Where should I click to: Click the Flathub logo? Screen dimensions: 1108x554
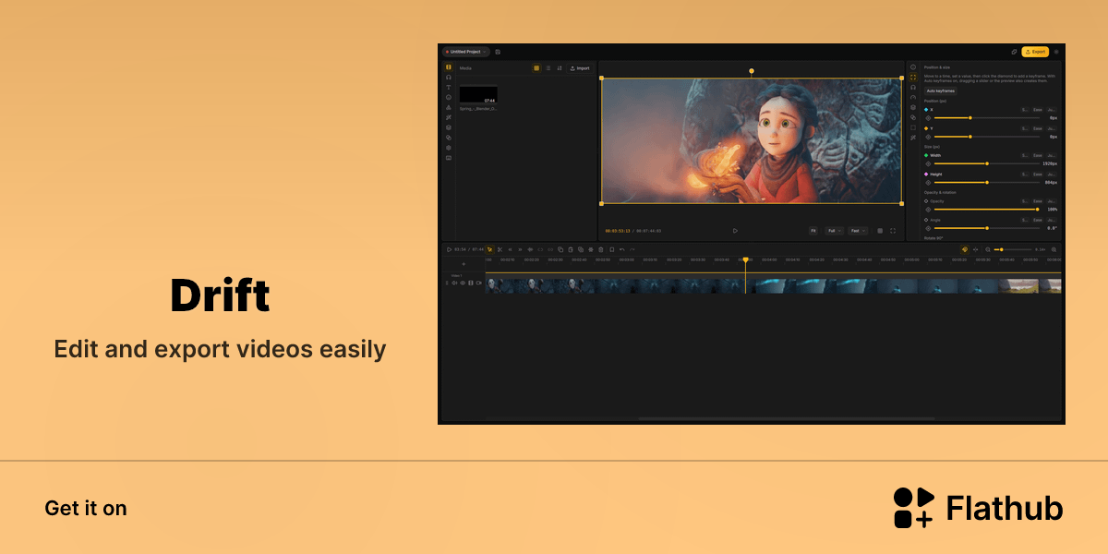[978, 508]
